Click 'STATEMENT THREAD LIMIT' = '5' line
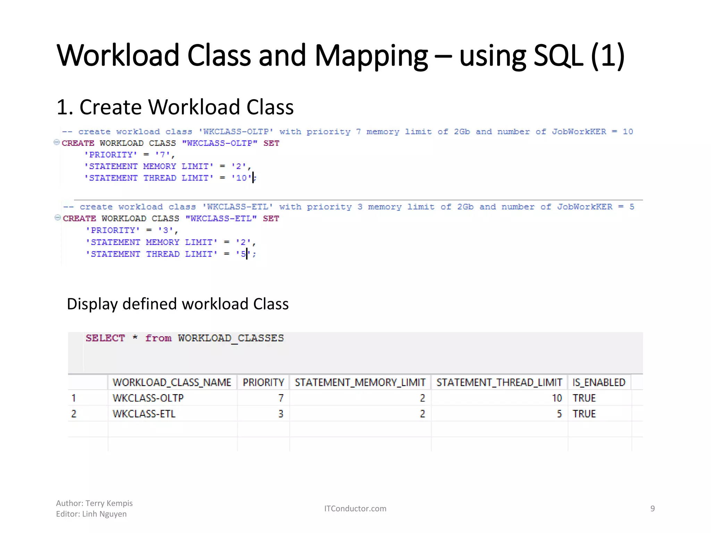Viewport: 711px width, 533px height. coord(171,254)
